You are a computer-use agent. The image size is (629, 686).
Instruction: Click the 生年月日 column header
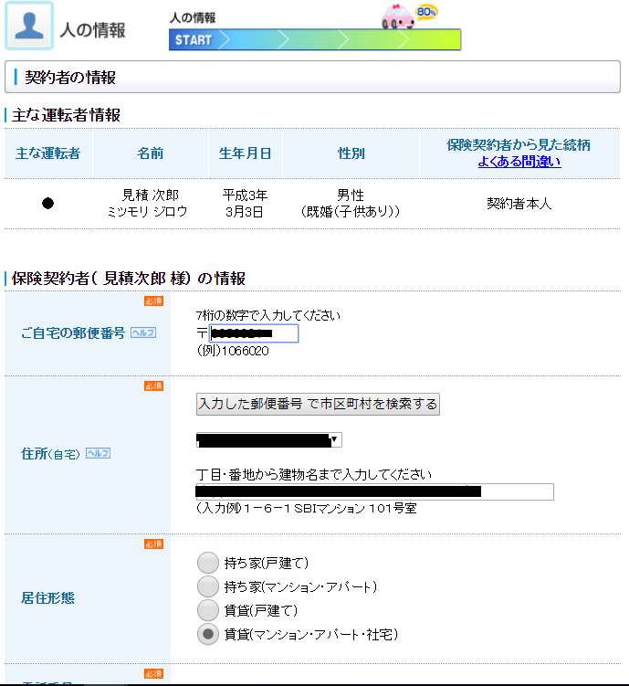coord(245,153)
